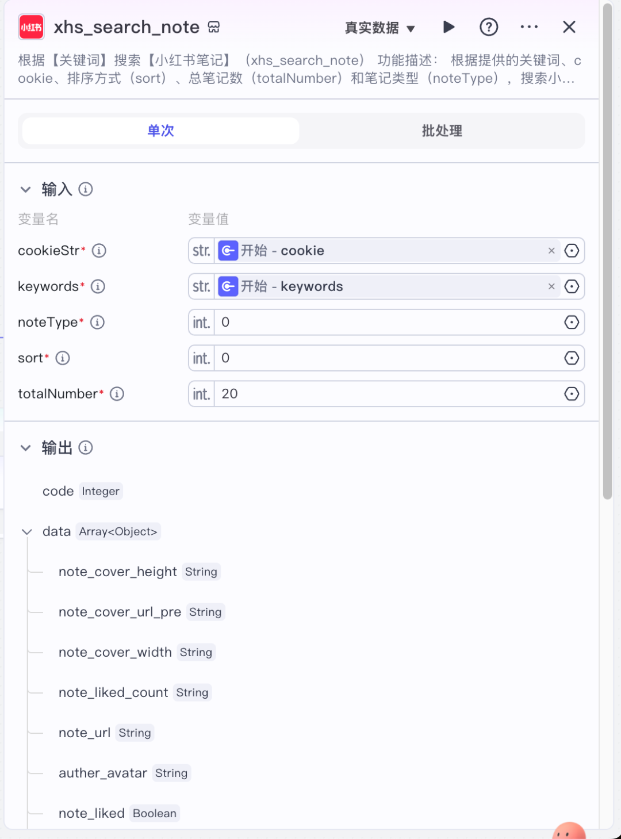
Task: Select the note_cover_url_pre output field
Action: point(141,612)
